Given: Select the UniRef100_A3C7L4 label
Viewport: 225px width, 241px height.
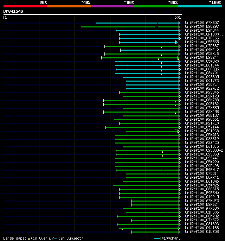Looking at the screenshot, I should 202,84.
